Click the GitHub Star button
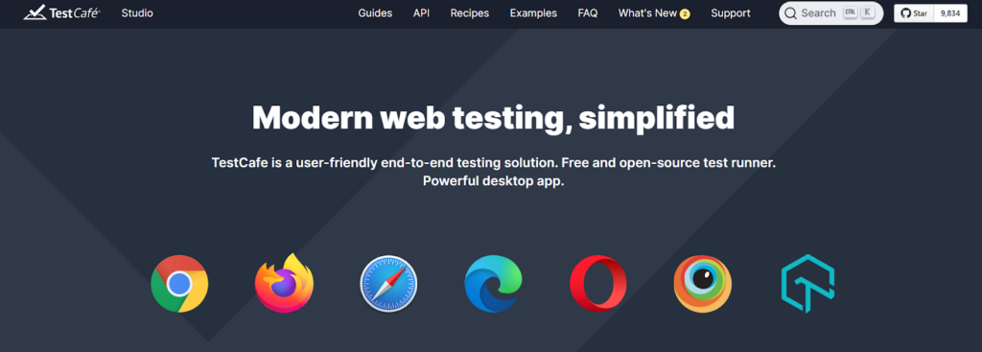This screenshot has width=982, height=352. (x=914, y=13)
